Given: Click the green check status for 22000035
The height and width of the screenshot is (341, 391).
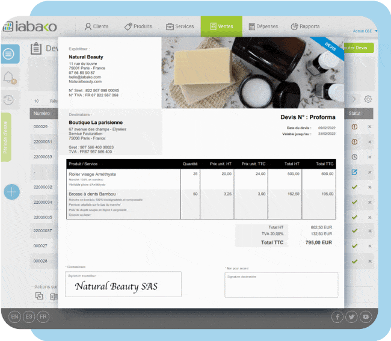Looking at the screenshot, I should [x=354, y=217].
